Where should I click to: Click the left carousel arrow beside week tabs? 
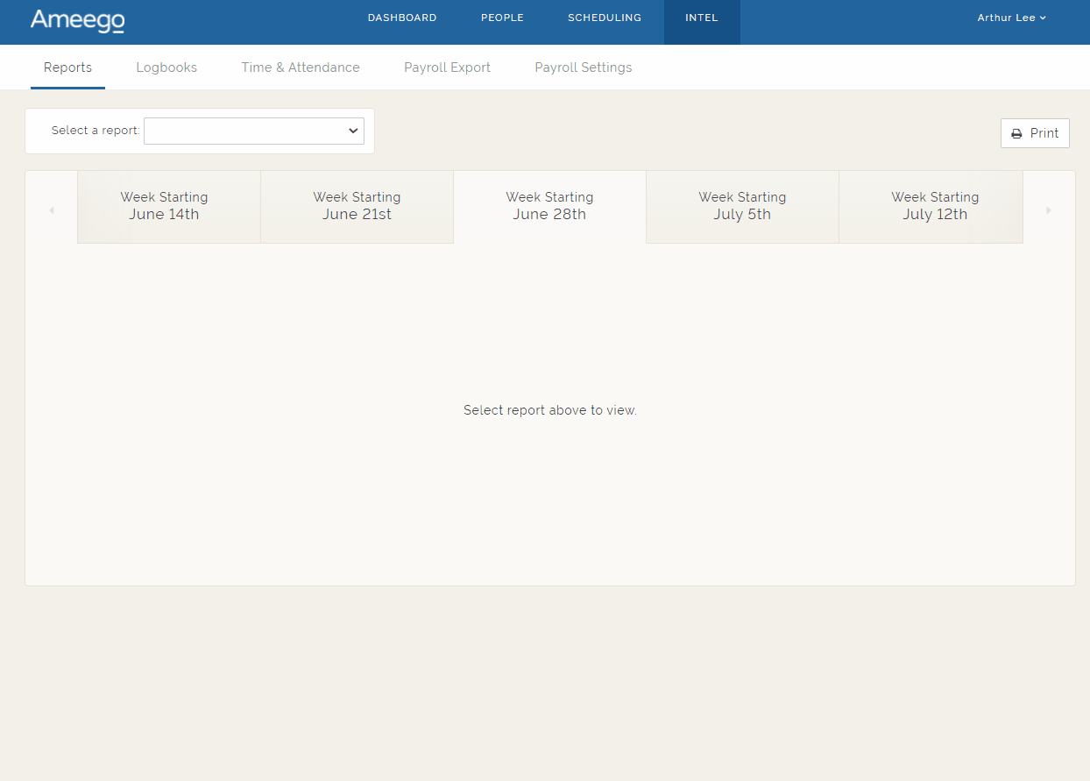51,209
